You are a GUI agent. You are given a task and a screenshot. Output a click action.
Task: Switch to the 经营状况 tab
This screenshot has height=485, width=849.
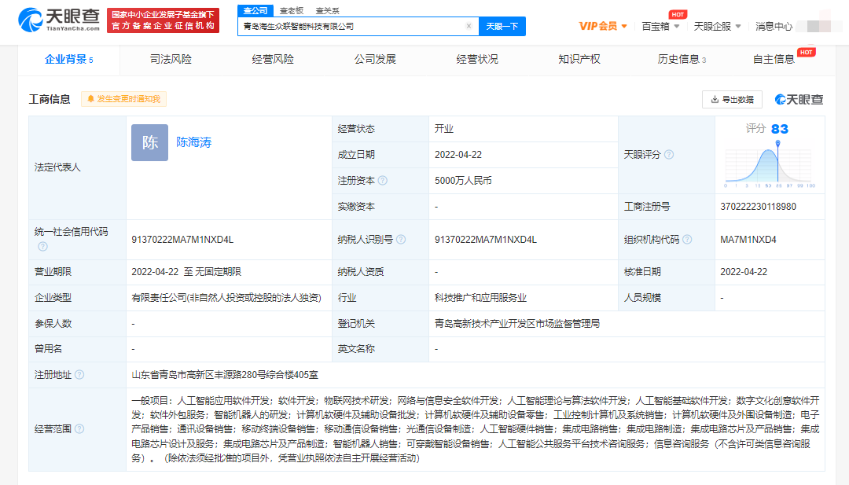click(x=477, y=59)
